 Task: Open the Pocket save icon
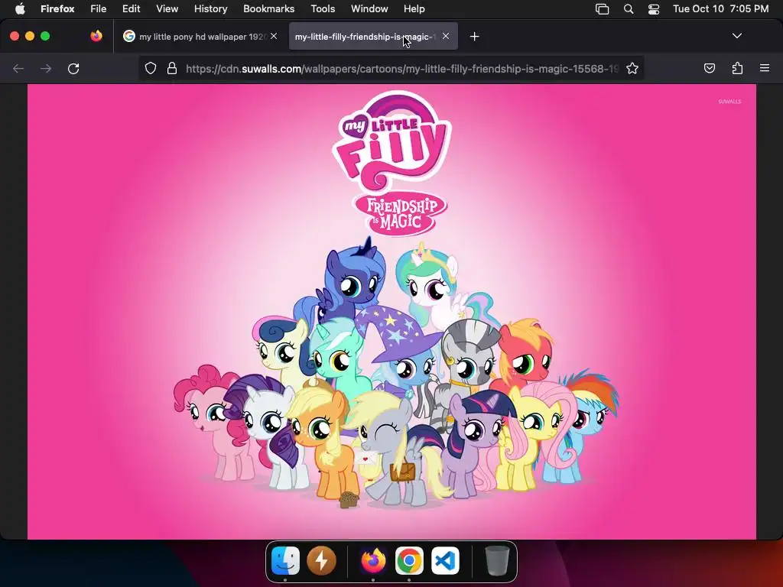coord(709,68)
